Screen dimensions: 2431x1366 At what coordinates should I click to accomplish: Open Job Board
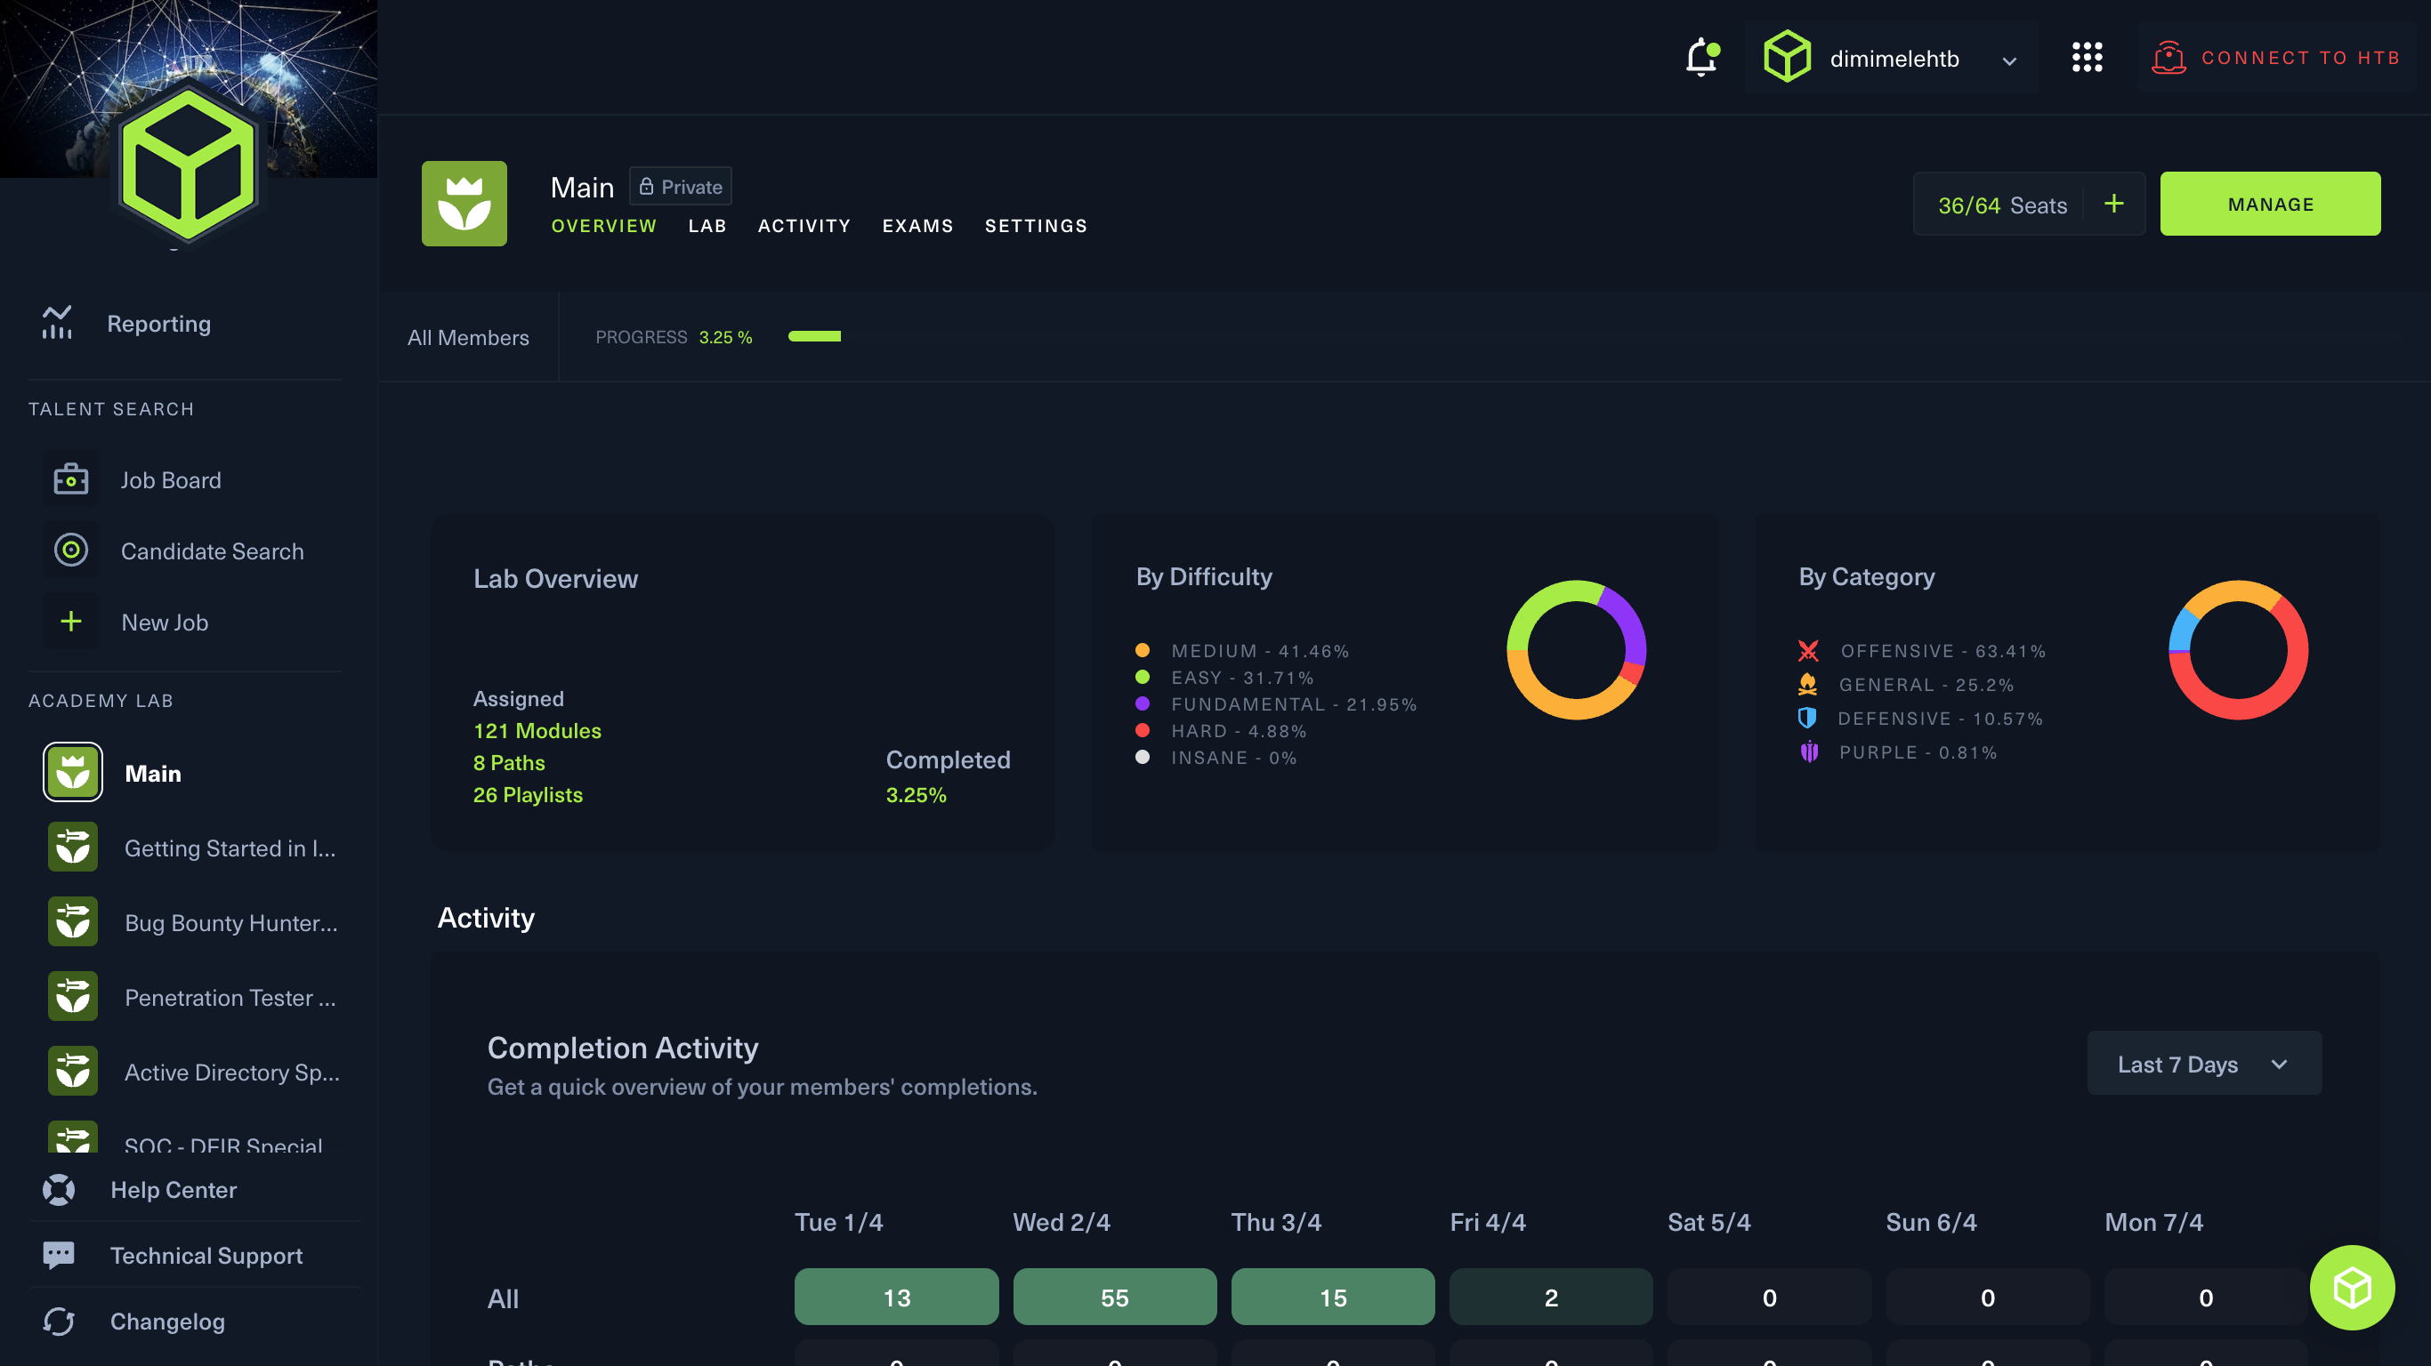tap(171, 479)
